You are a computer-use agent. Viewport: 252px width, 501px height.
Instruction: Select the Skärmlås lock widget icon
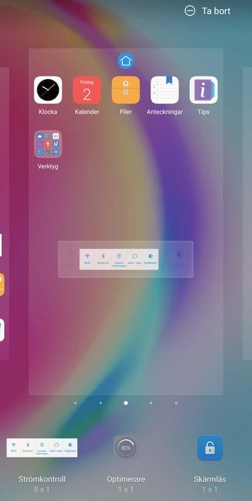tap(210, 448)
